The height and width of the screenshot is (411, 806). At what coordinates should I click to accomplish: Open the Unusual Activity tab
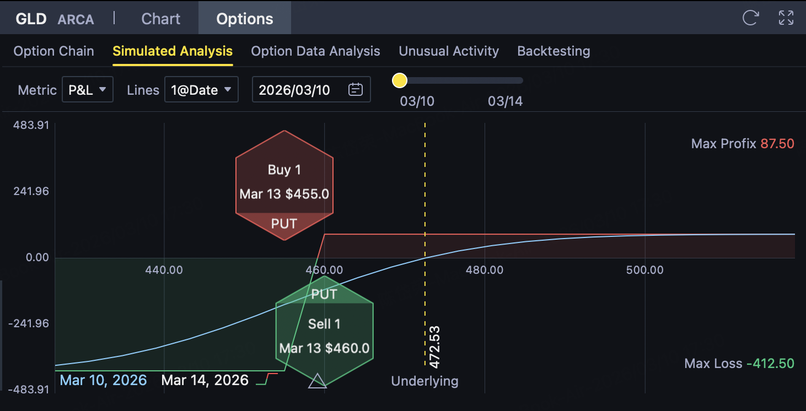coord(449,51)
